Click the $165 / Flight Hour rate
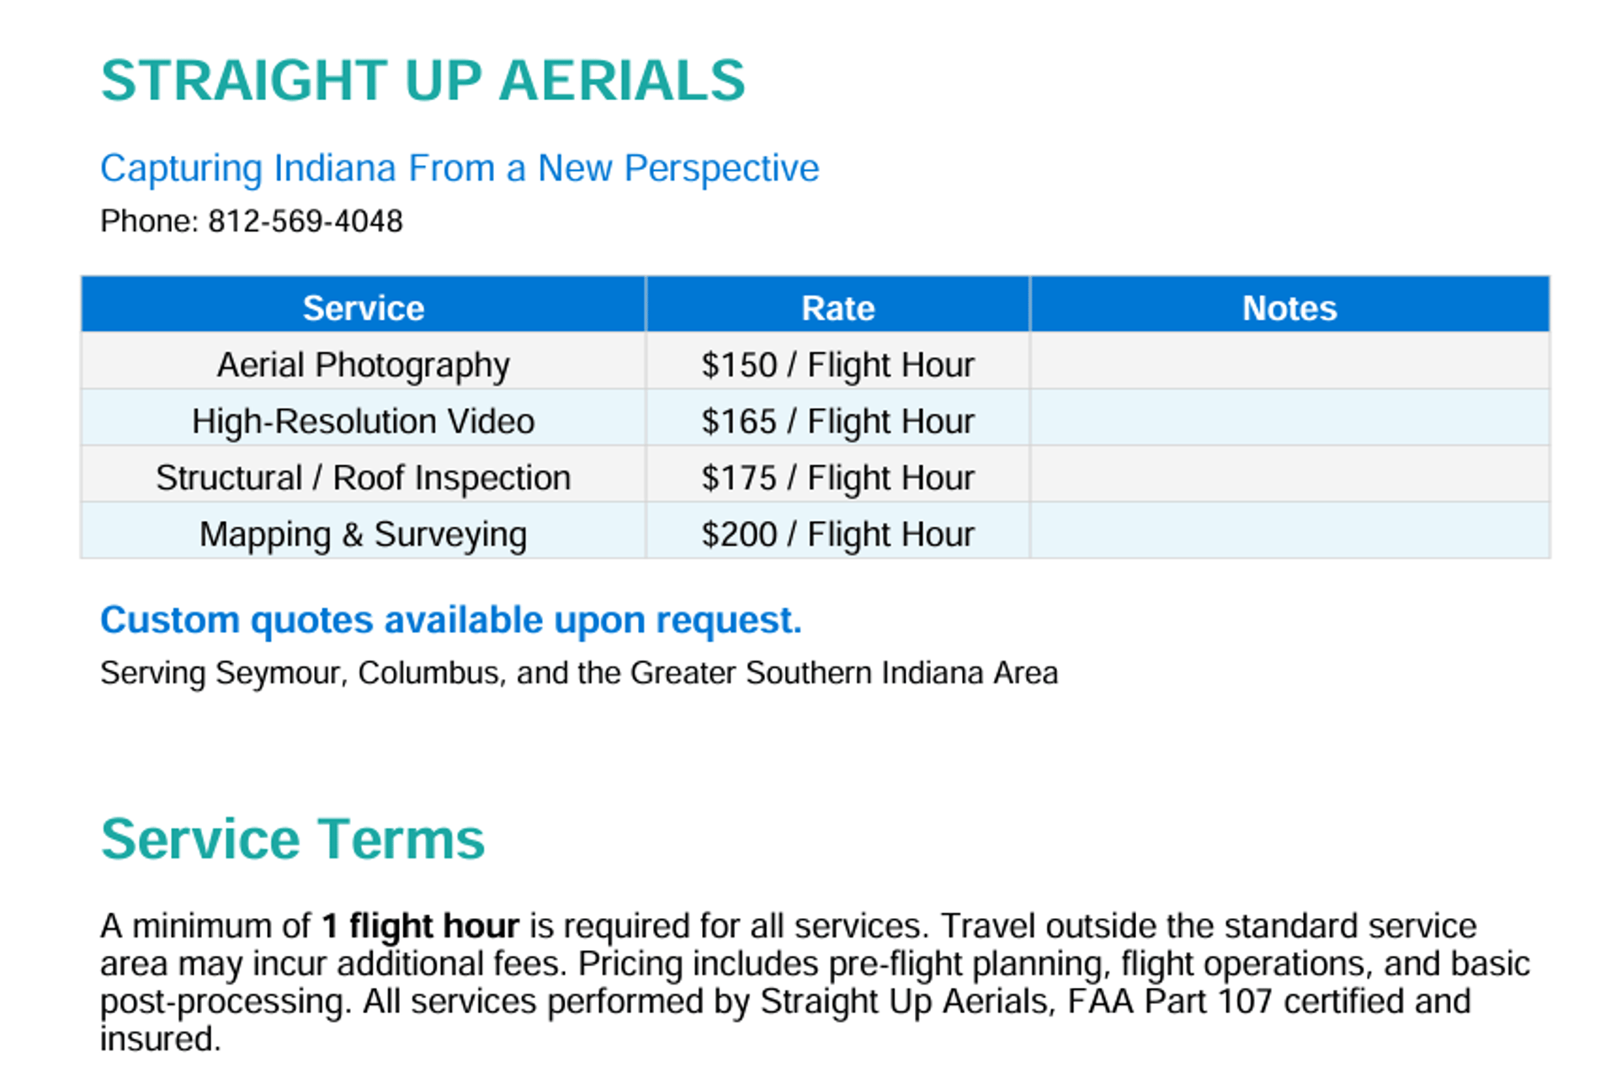 point(837,422)
